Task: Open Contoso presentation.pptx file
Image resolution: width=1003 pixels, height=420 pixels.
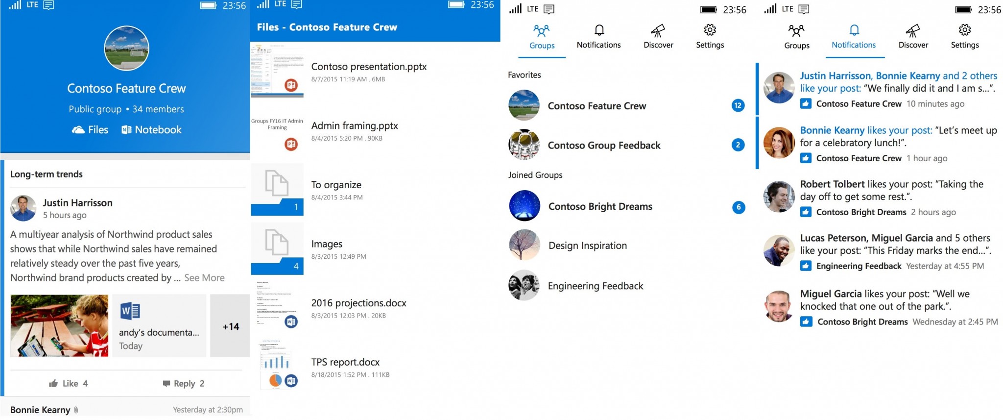Action: coord(375,72)
